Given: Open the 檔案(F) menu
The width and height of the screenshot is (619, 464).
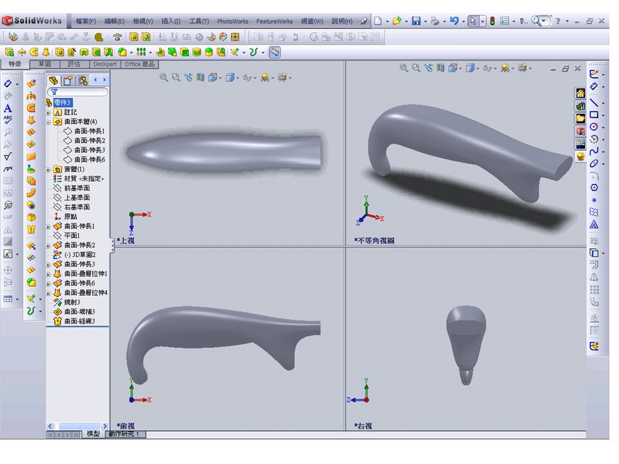Looking at the screenshot, I should [86, 21].
